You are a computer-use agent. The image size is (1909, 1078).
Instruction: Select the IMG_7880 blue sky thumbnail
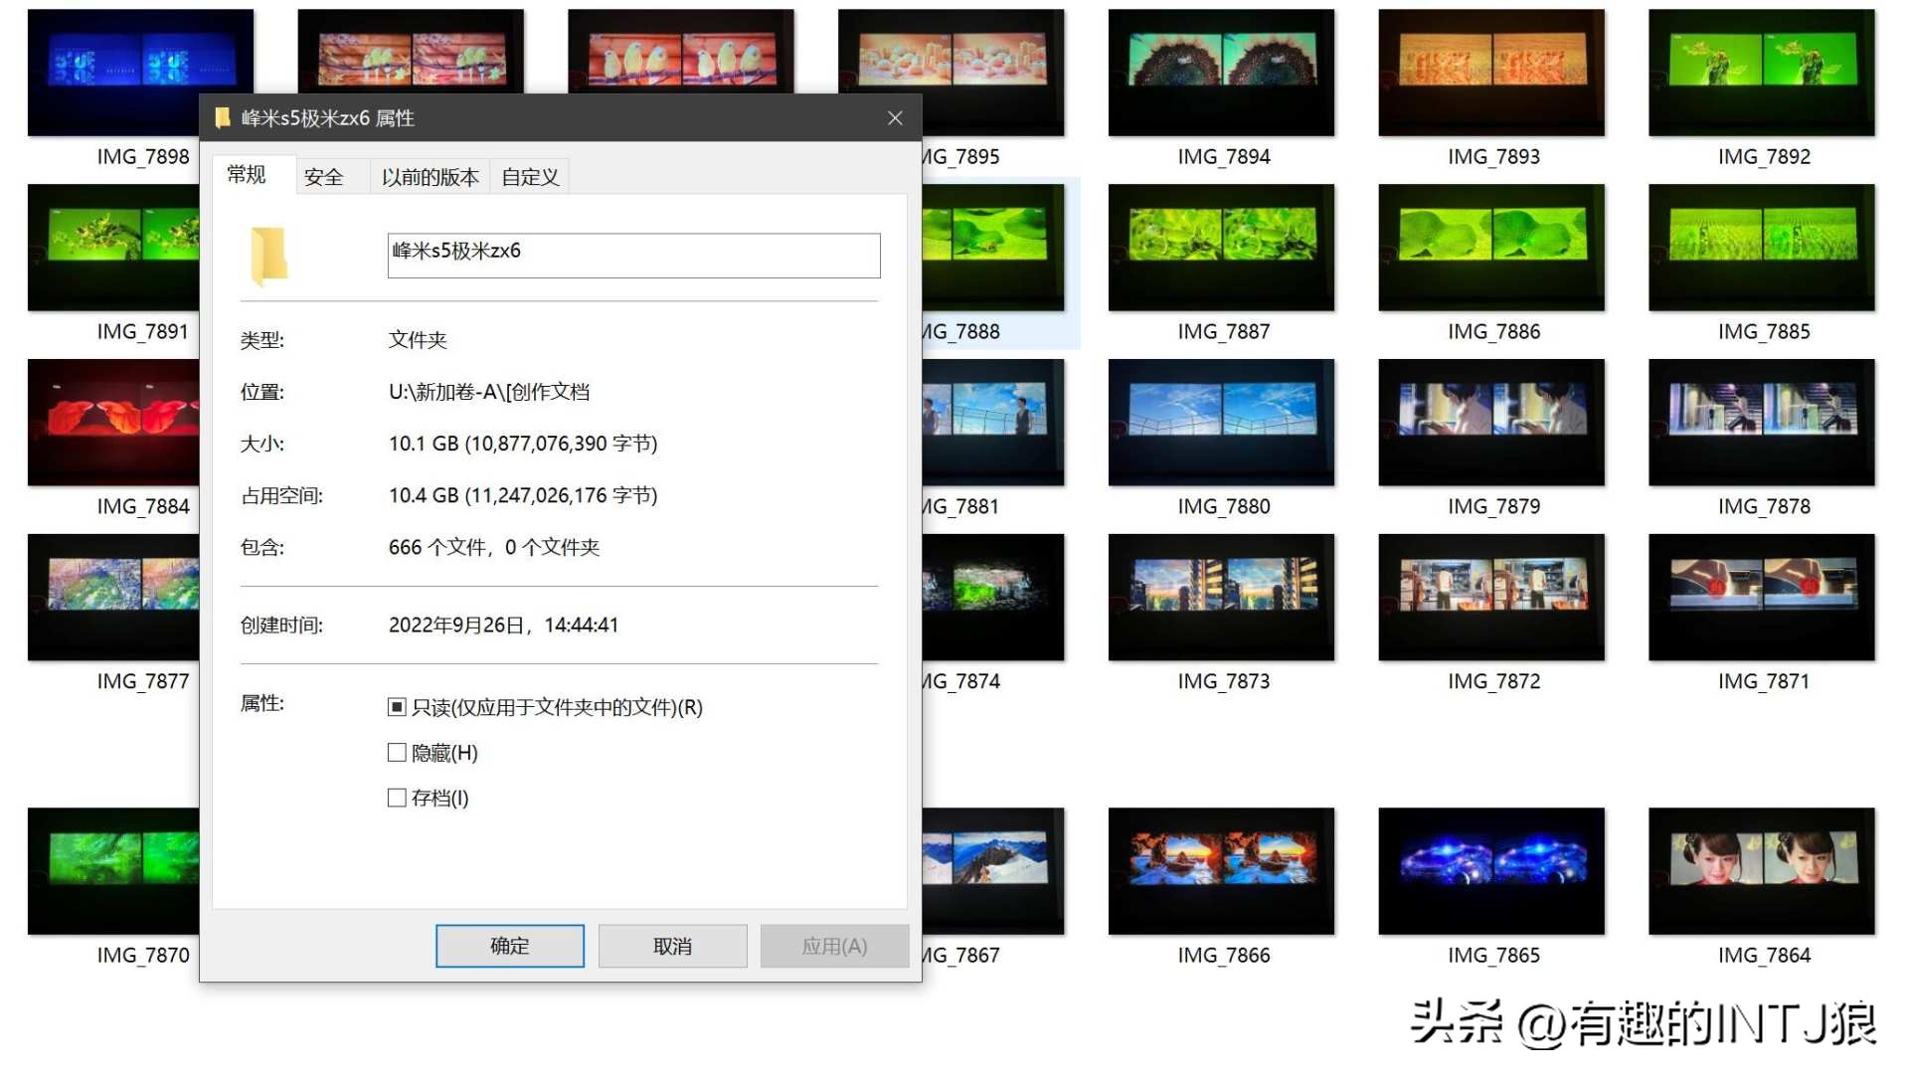pos(1221,422)
